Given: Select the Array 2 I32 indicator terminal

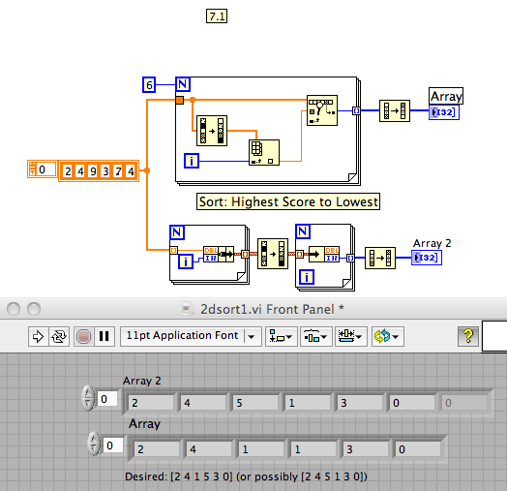Looking at the screenshot, I should 427,258.
